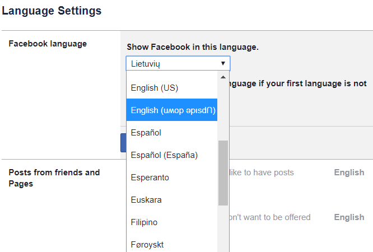Click English value for posts translation setting
The height and width of the screenshot is (252, 373).
click(x=349, y=172)
